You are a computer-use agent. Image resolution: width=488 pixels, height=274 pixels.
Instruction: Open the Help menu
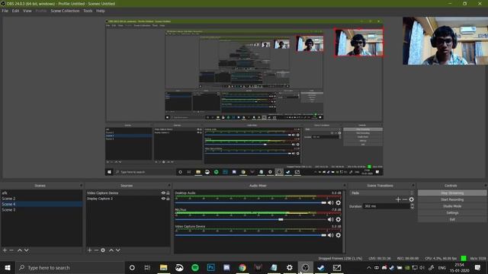click(x=100, y=11)
